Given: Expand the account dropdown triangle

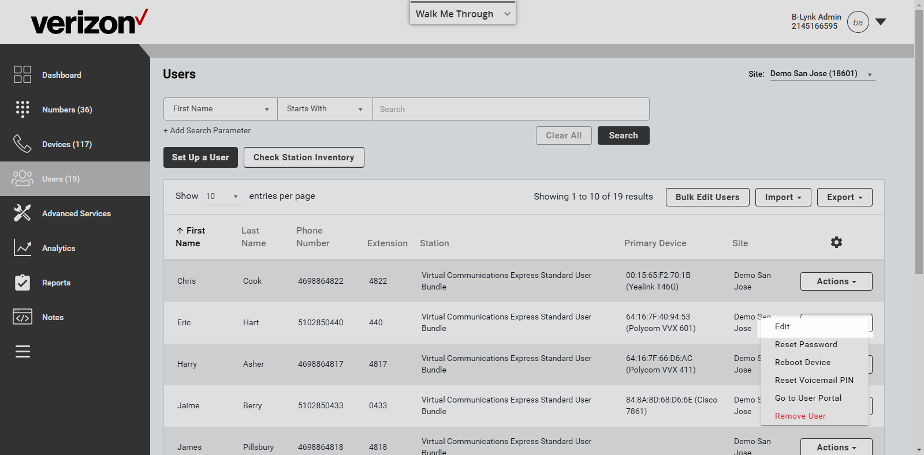Looking at the screenshot, I should [x=881, y=22].
